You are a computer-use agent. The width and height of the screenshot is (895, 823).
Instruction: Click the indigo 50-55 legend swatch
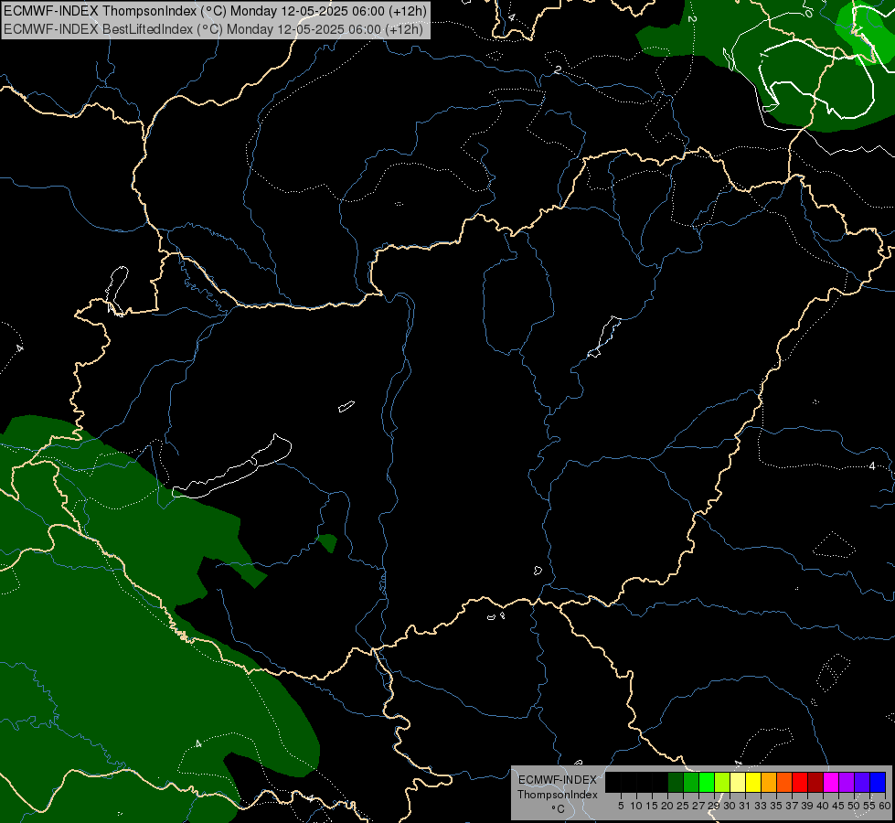[x=862, y=782]
